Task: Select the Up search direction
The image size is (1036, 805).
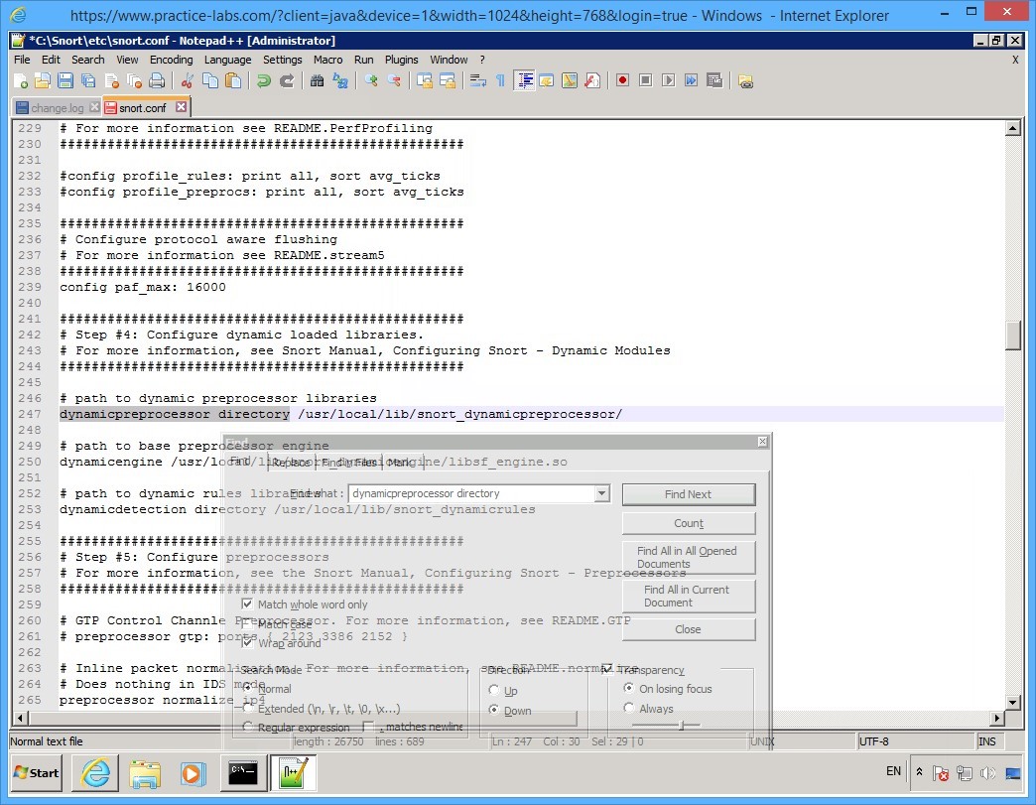Action: point(493,689)
